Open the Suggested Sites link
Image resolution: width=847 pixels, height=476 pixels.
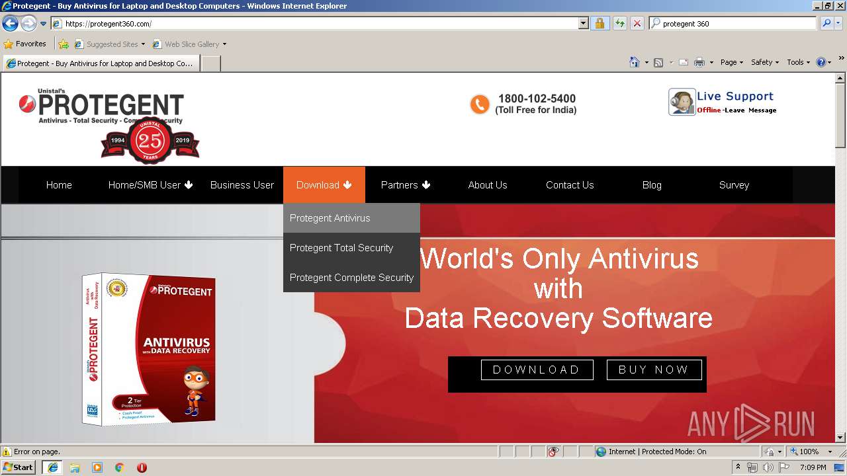pos(109,44)
